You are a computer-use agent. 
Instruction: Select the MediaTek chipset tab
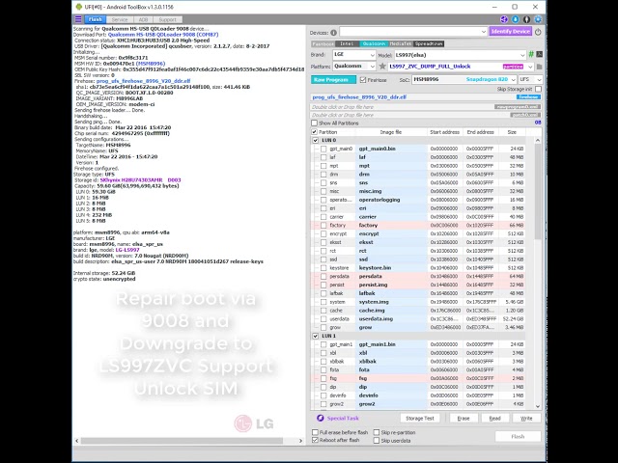(x=401, y=43)
